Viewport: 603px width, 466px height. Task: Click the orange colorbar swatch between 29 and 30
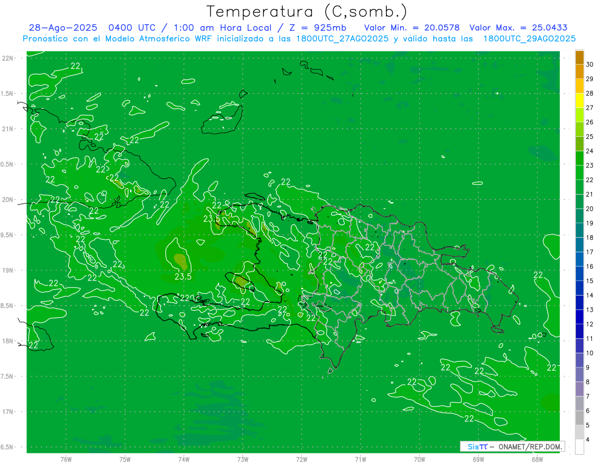click(x=579, y=71)
